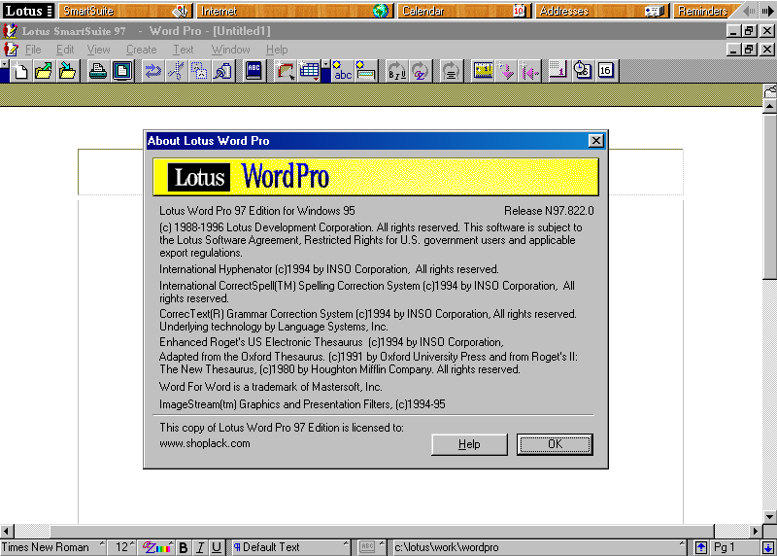Print the document via toolbar printer icon

pyautogui.click(x=98, y=71)
